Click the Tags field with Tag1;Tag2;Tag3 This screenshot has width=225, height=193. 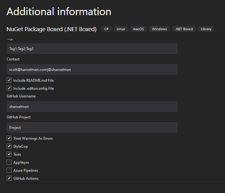pyautogui.click(x=92, y=49)
